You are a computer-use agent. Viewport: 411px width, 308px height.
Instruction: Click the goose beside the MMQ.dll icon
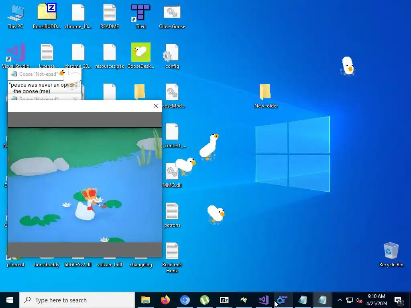185,166
